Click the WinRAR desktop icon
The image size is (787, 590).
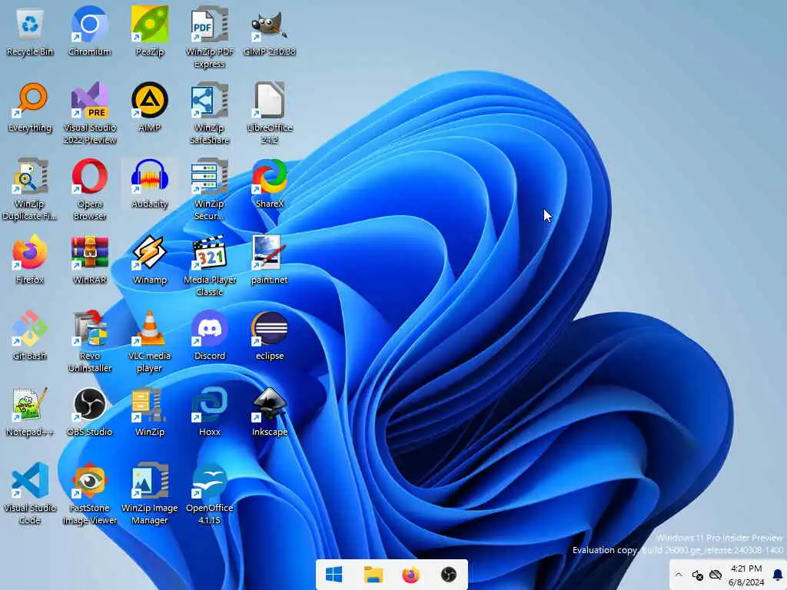[x=90, y=260]
